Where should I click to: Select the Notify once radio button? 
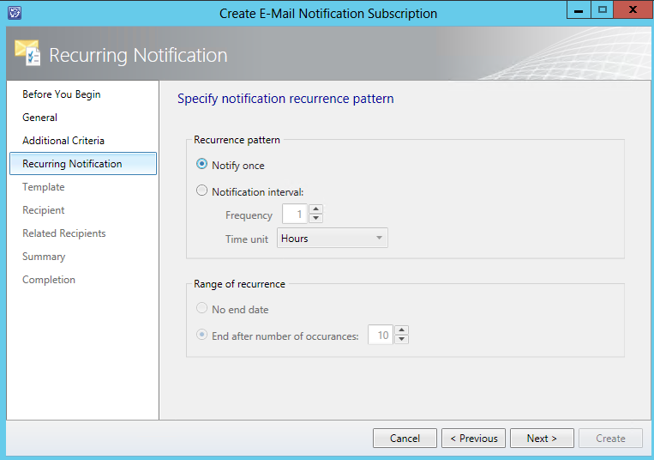[x=201, y=164]
